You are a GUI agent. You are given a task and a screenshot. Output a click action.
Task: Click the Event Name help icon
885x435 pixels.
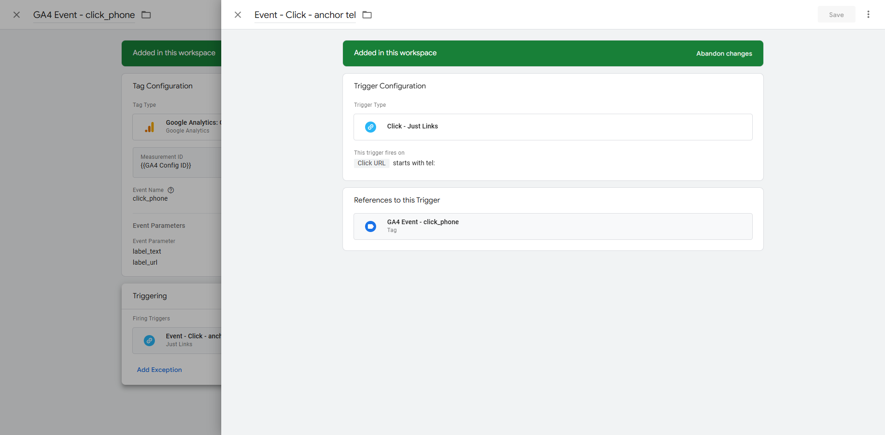(x=171, y=190)
